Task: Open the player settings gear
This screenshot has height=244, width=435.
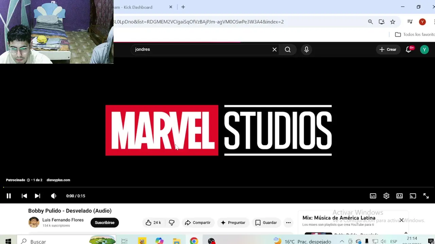Action: (386, 196)
